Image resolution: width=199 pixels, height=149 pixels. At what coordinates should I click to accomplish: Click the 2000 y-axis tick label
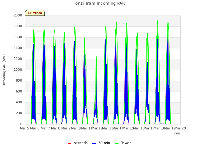click(x=18, y=15)
